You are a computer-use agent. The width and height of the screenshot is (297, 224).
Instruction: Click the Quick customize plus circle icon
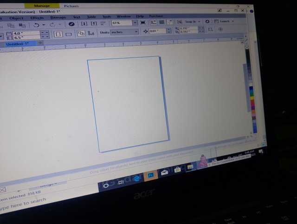(x=220, y=29)
